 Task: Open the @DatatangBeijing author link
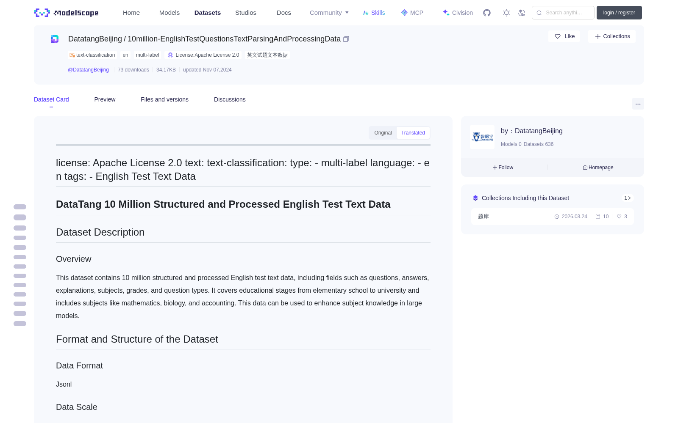click(88, 70)
